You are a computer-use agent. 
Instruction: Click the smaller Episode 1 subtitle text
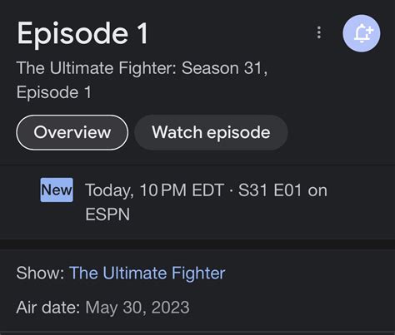[x=54, y=92]
